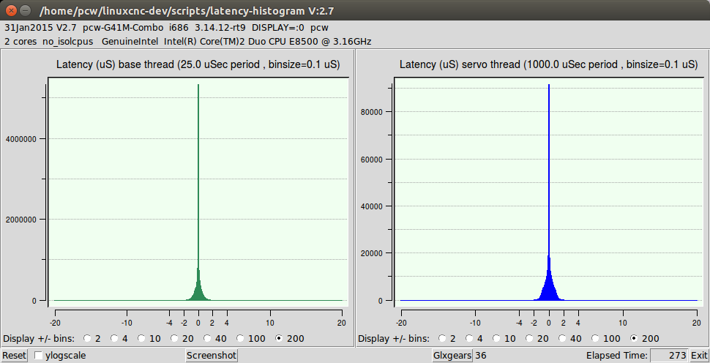The width and height of the screenshot is (710, 363).
Task: Pick 100 bins for base thread histogram
Action: click(241, 339)
